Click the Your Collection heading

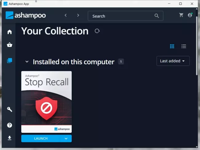coord(55,31)
